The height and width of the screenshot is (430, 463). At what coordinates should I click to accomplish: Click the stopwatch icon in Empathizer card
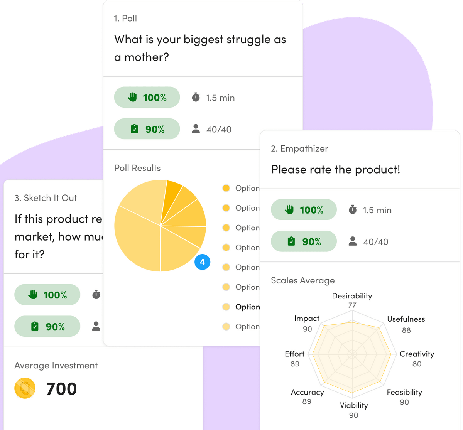353,210
